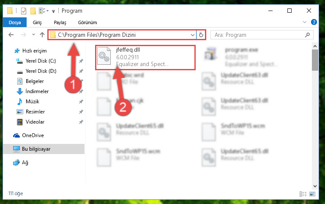Go up one folder level
Image resolution: width=325 pixels, height=204 pixels.
[42, 35]
